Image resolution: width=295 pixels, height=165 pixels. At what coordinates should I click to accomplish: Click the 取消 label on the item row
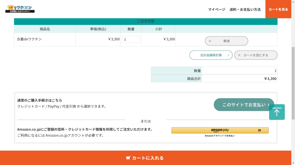pyautogui.click(x=226, y=41)
